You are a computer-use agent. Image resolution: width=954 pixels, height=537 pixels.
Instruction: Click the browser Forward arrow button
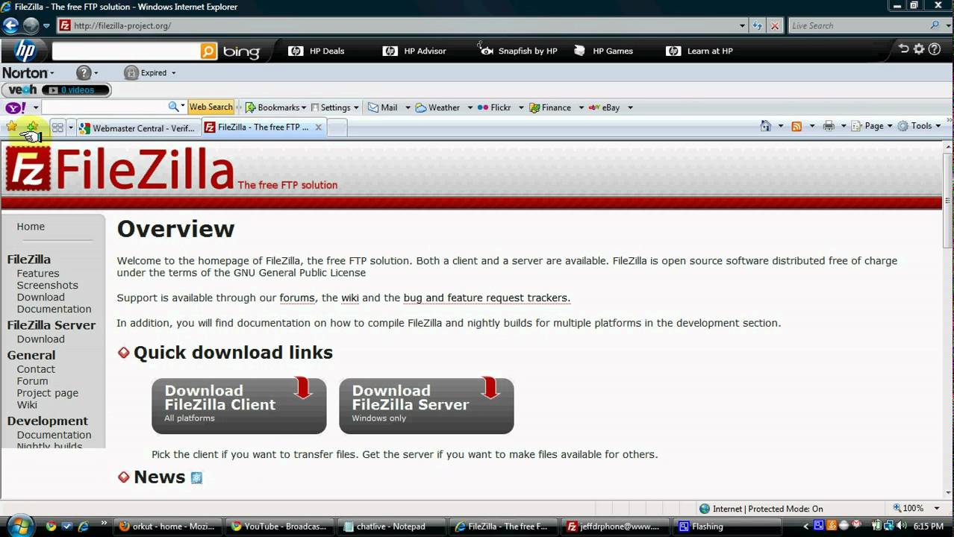point(31,25)
